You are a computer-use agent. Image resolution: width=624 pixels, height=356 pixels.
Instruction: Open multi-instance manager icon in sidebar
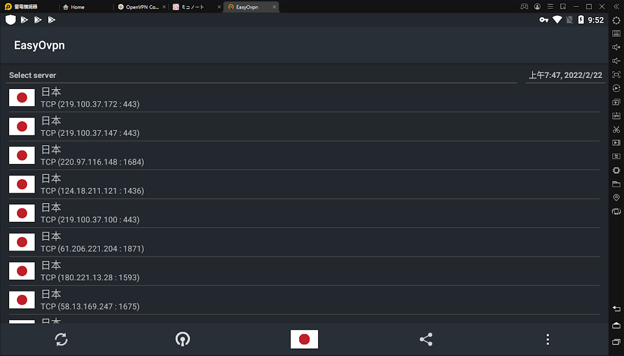point(617,102)
